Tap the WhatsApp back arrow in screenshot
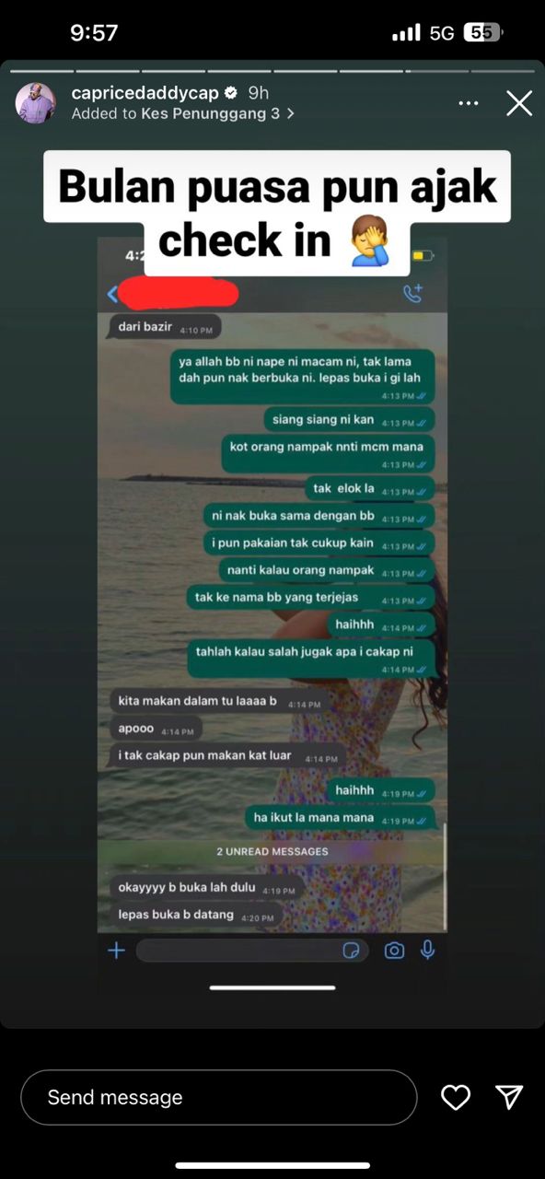Image resolution: width=545 pixels, height=1179 pixels. click(x=113, y=294)
